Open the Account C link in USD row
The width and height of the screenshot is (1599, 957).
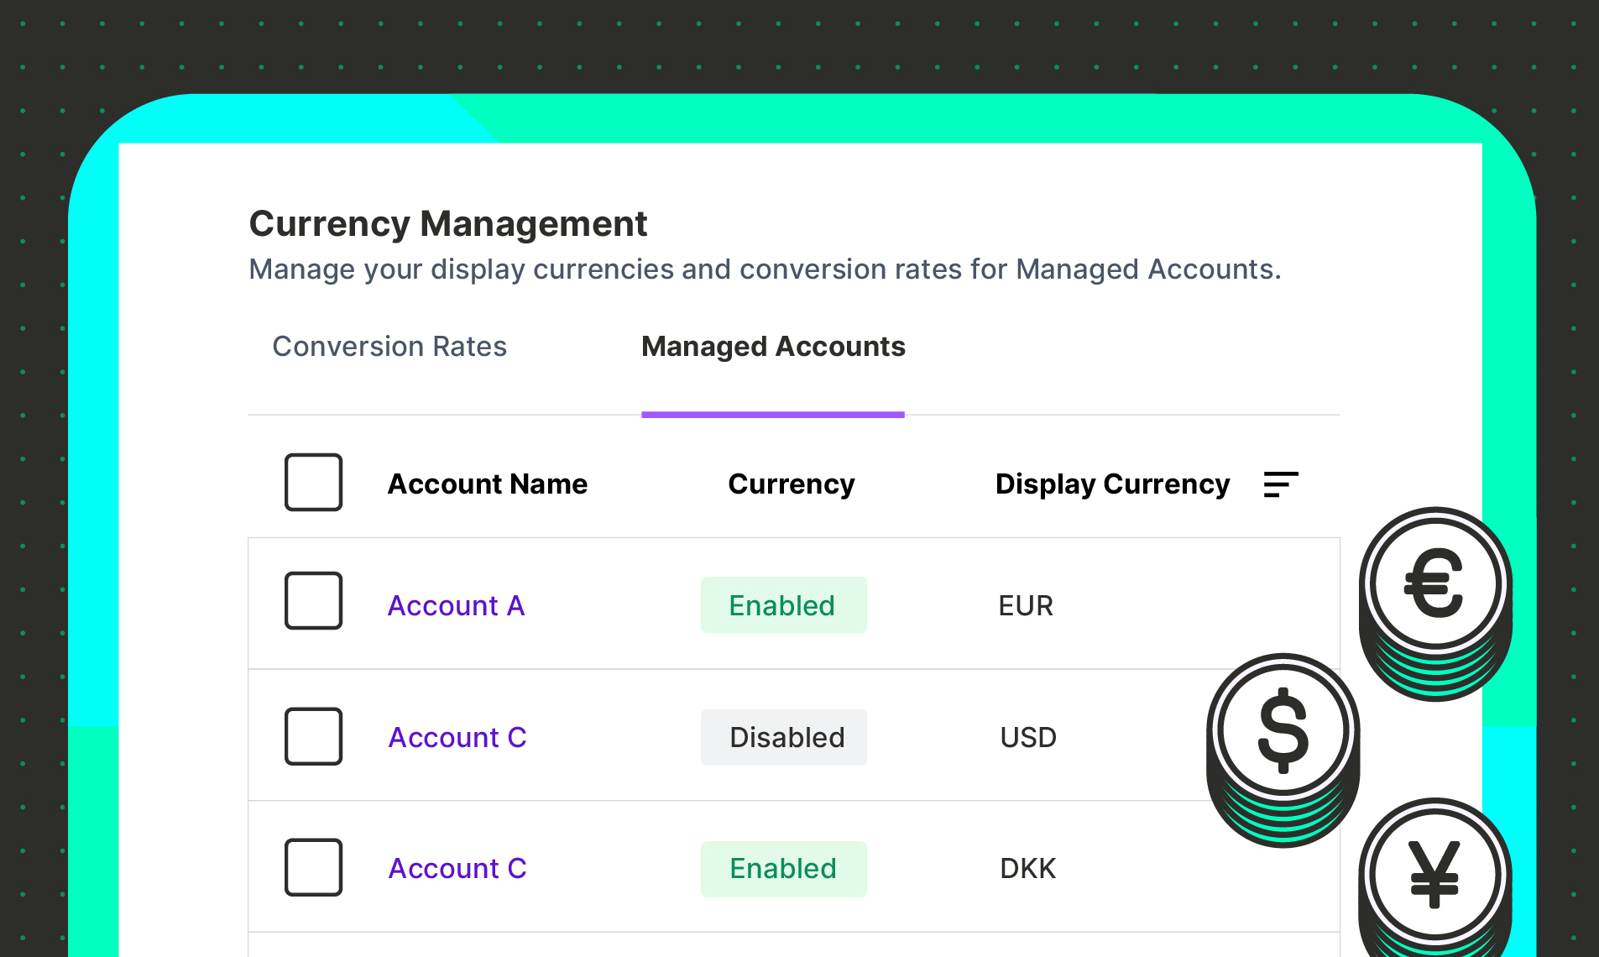tap(457, 737)
